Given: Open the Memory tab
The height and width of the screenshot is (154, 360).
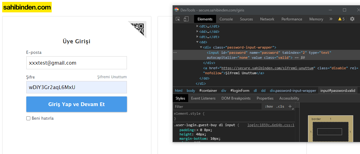Looking at the screenshot, I should coord(316,19).
